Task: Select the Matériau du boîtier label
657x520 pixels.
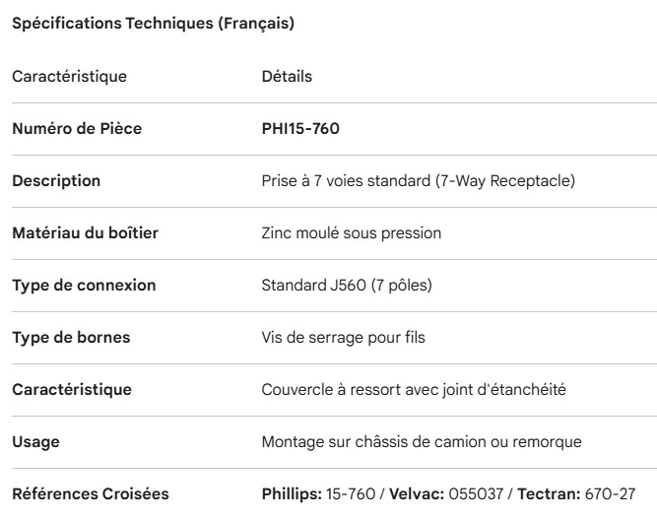Action: point(85,232)
